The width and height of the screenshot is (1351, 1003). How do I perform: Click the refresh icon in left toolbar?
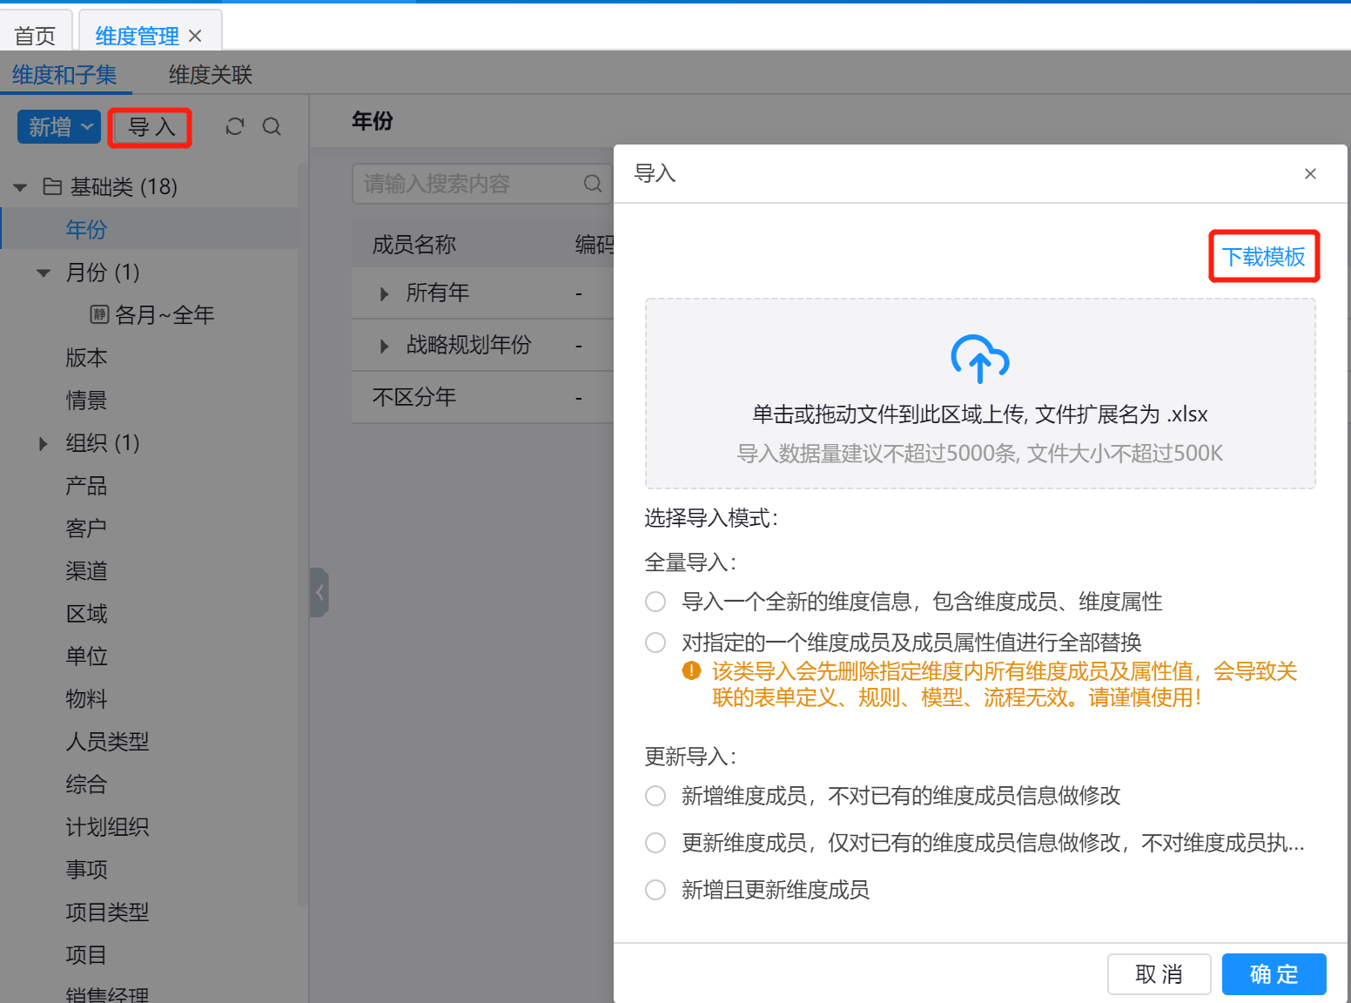tap(234, 127)
